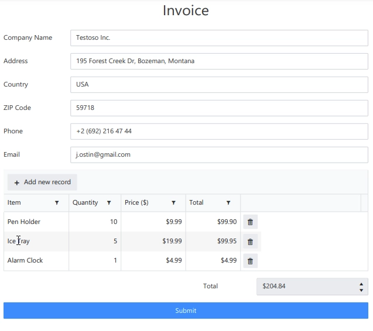Delete the Ice Tray row with trash icon
The height and width of the screenshot is (331, 373).
[x=250, y=242]
